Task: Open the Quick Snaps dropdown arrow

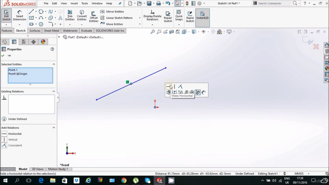Action: (x=179, y=24)
